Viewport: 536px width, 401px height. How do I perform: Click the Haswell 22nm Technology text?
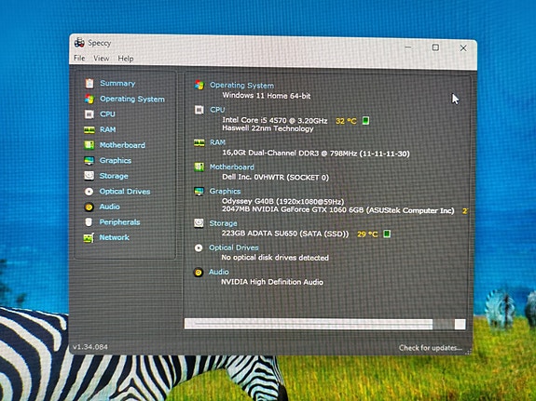tap(268, 128)
